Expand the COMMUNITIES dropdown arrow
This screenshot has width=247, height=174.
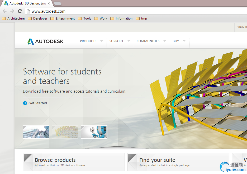point(165,41)
